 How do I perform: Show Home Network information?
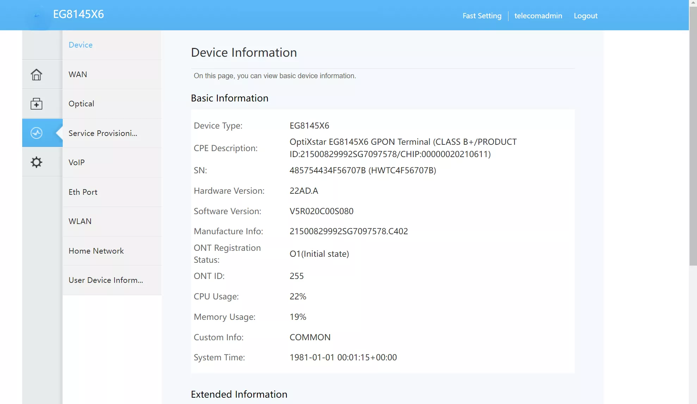coord(112,251)
